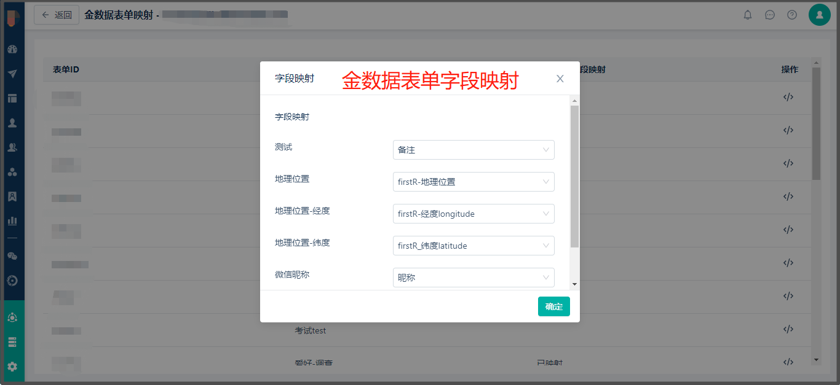Screen dimensions: 840x385
Task: Click the 返回 back button
Action: tap(57, 15)
